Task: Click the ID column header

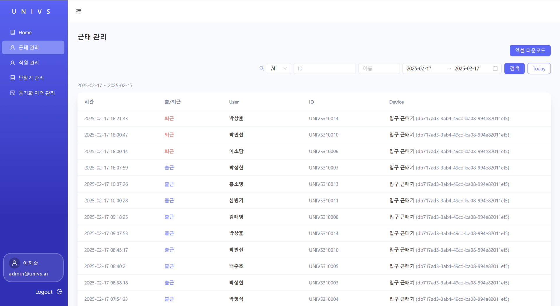Action: 311,102
